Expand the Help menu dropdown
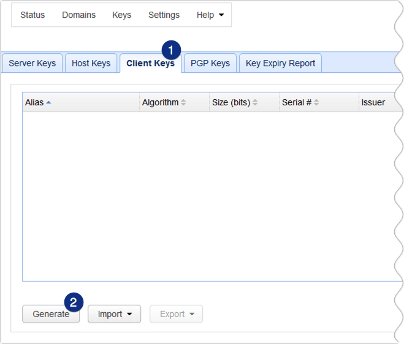Screen dimensions: 404x344 click(x=210, y=15)
